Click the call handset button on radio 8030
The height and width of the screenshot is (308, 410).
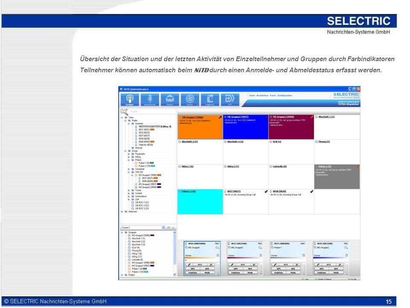[x=189, y=265]
